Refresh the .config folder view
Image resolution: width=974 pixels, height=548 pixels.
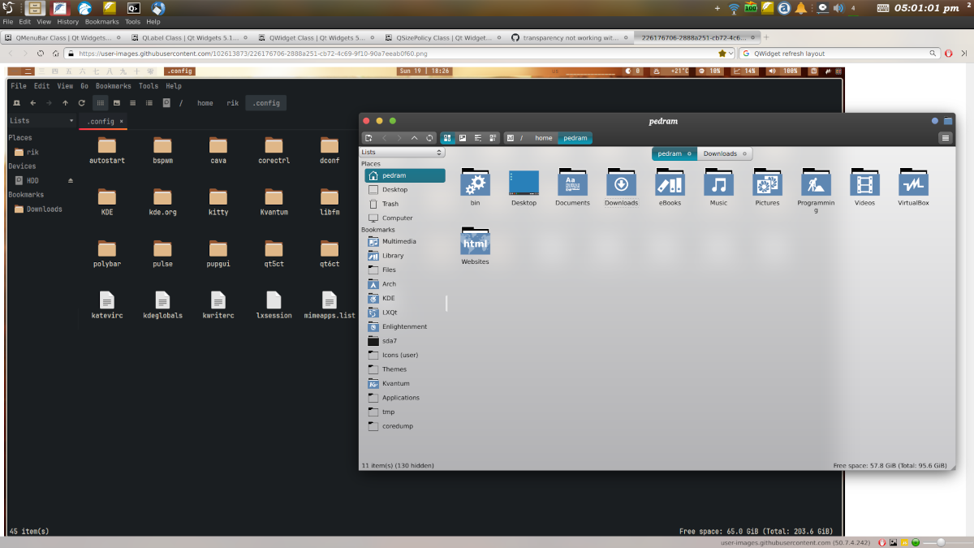pos(80,102)
